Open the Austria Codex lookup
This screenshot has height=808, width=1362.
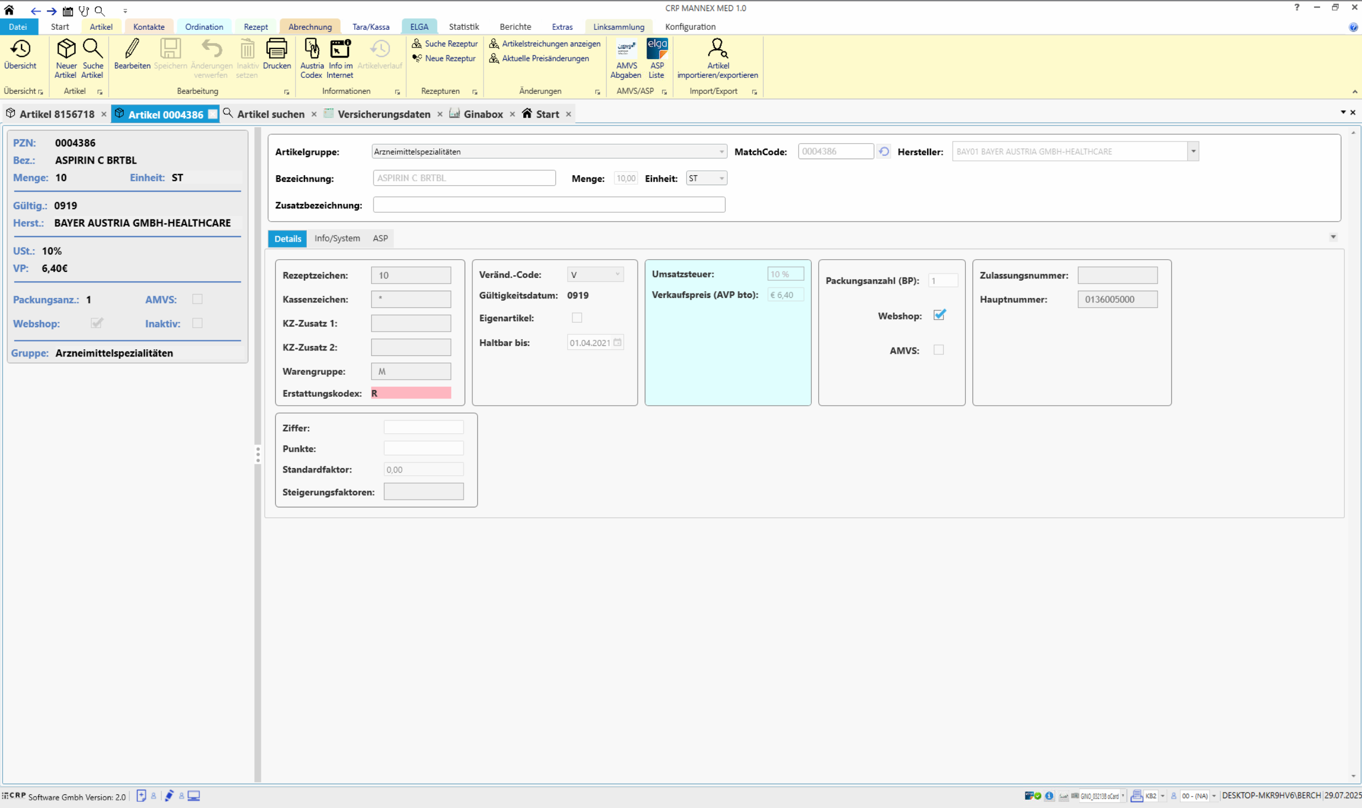tap(312, 59)
